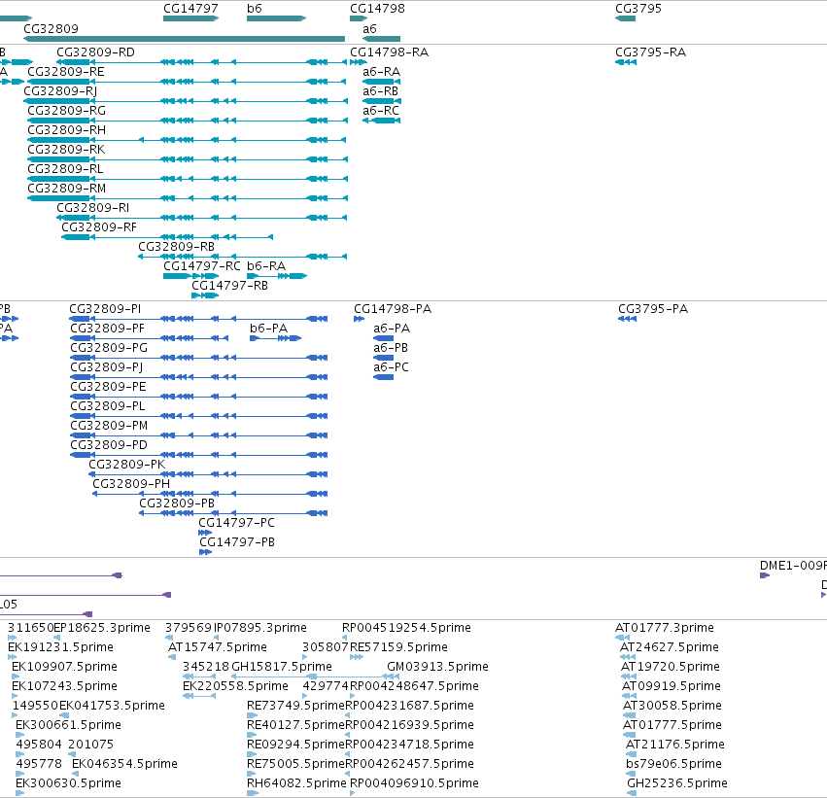Select transcript CG32809-RE
827x798 pixels.
[x=66, y=72]
